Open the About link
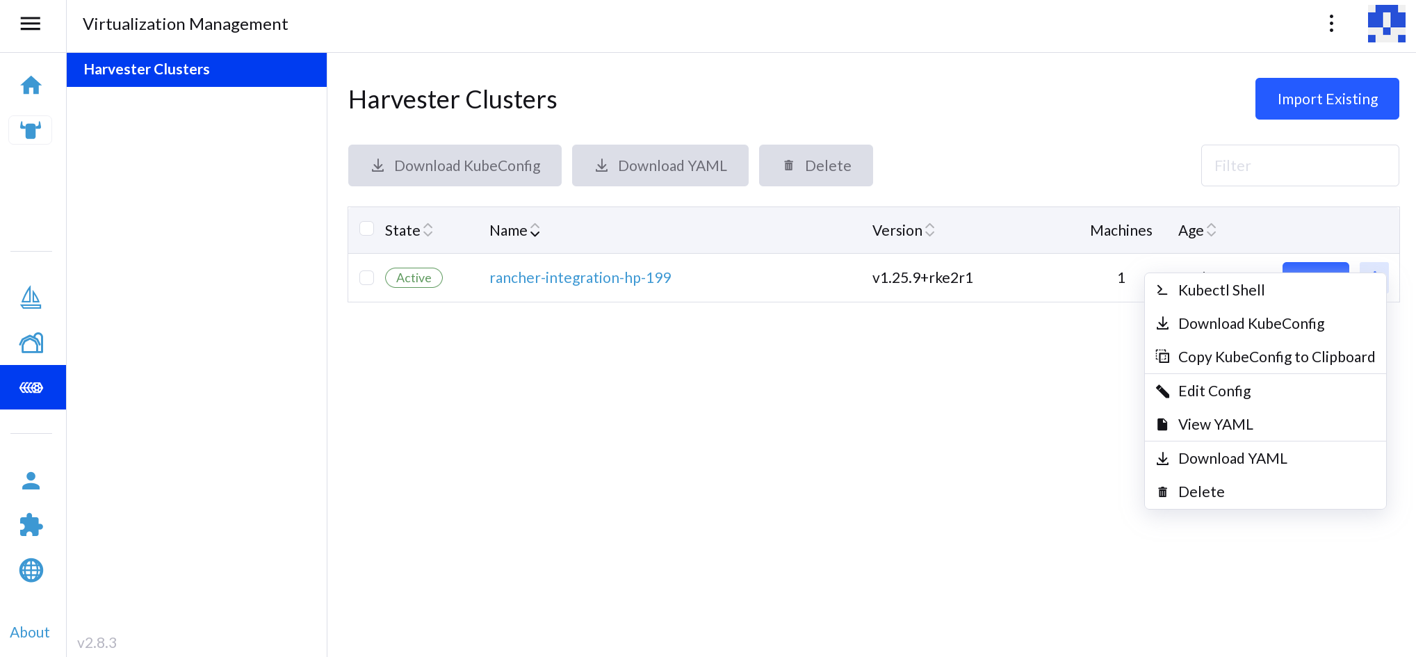The image size is (1416, 657). point(30,633)
